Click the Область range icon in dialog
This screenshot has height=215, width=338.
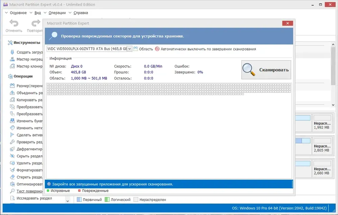[136, 49]
